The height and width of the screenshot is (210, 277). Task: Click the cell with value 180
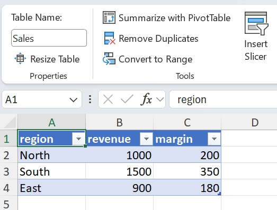click(187, 188)
